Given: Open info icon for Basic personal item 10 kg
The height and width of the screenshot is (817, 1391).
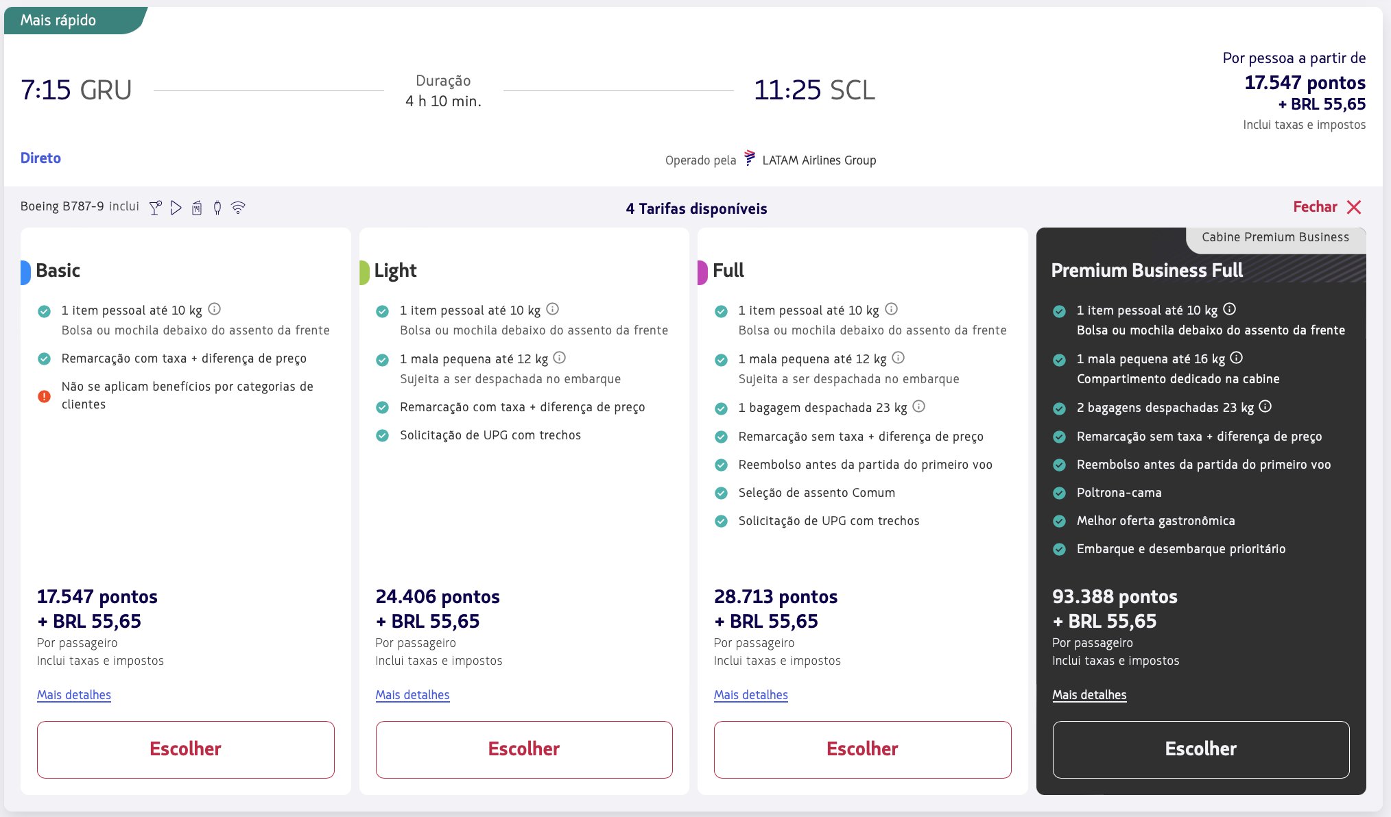Looking at the screenshot, I should tap(215, 309).
